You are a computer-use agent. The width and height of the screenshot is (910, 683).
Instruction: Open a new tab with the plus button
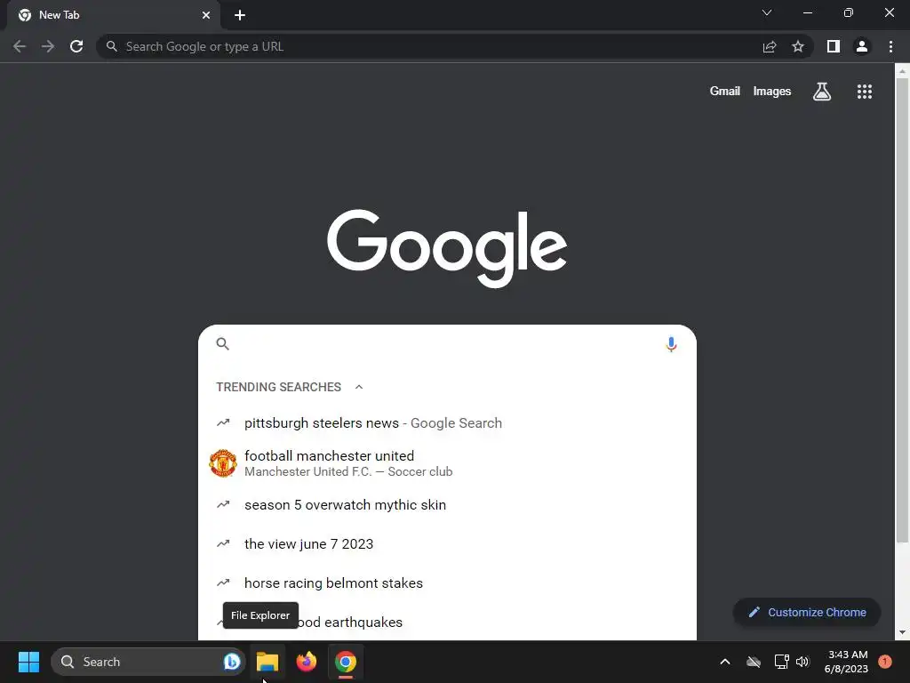(240, 15)
